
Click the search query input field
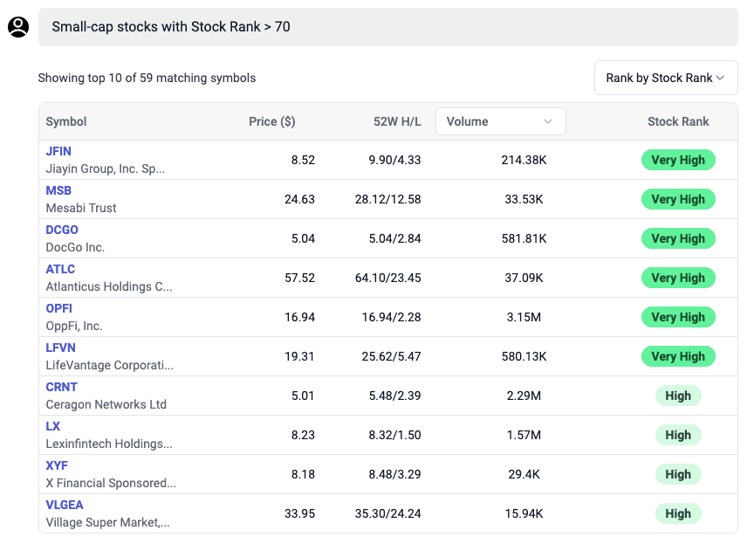click(x=387, y=27)
